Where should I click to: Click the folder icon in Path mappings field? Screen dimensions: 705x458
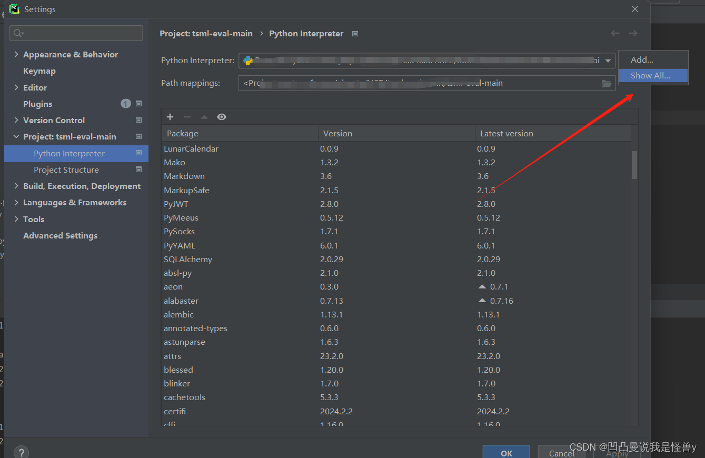(x=607, y=83)
